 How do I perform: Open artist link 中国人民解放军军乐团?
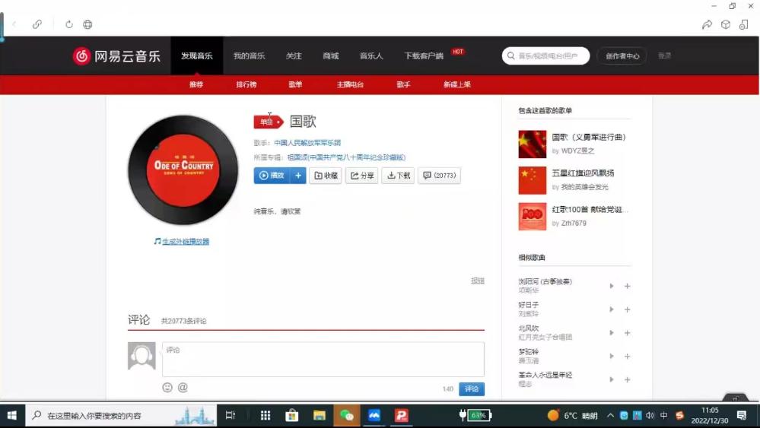coord(307,143)
